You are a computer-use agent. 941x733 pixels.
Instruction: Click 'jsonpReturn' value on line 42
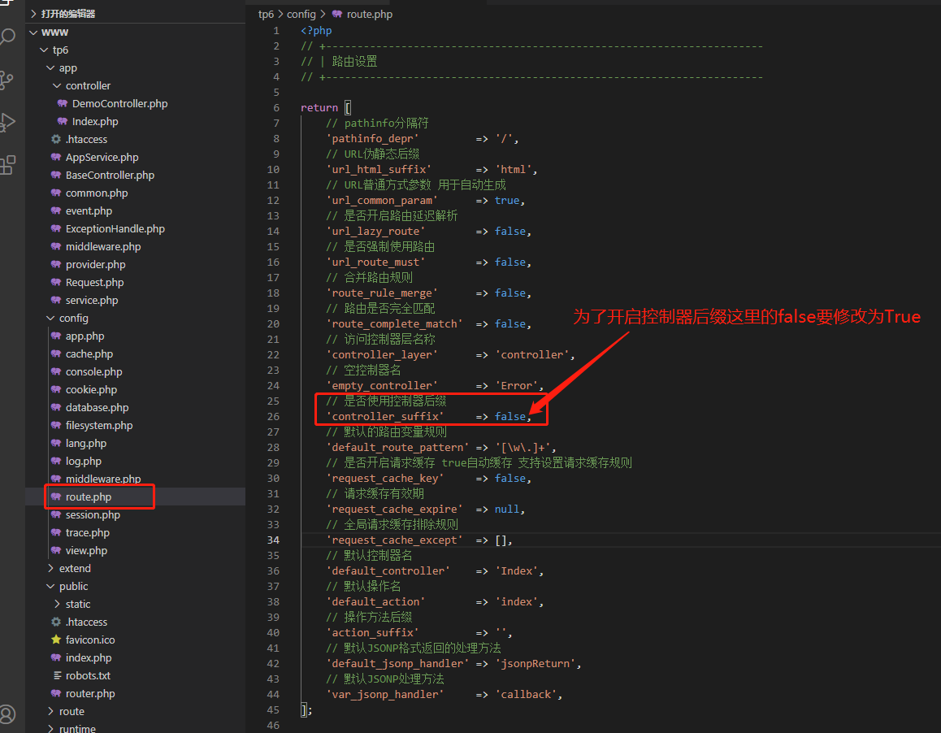pyautogui.click(x=536, y=663)
